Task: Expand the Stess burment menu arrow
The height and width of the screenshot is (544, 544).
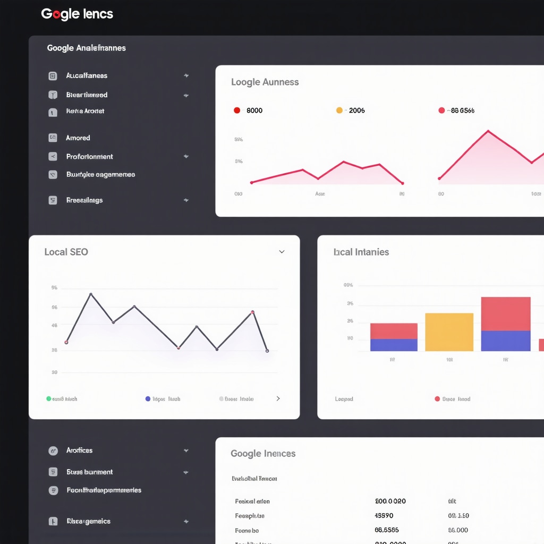Action: pos(186,472)
